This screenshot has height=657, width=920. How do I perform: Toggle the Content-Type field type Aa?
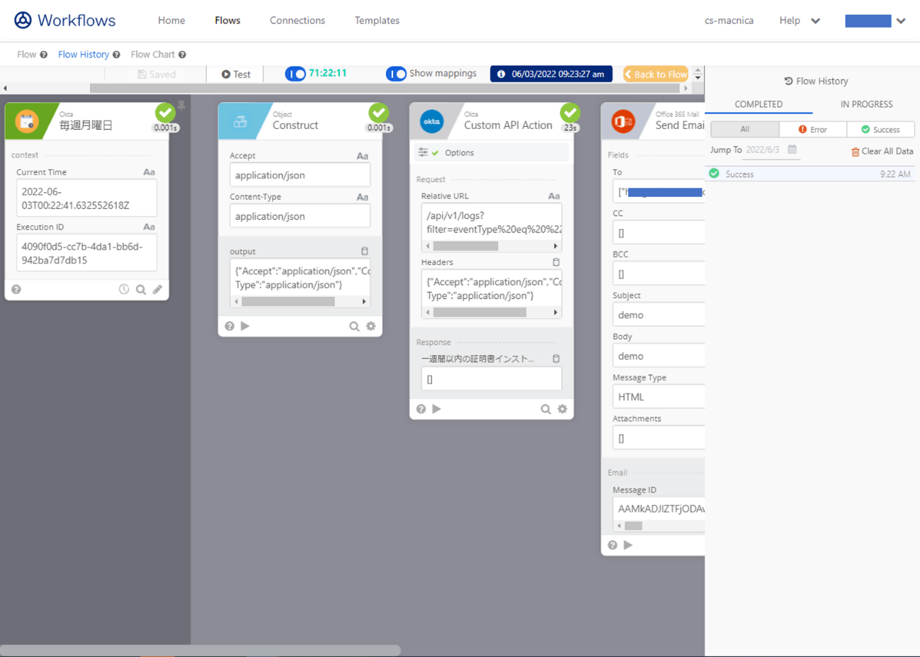pyautogui.click(x=362, y=197)
